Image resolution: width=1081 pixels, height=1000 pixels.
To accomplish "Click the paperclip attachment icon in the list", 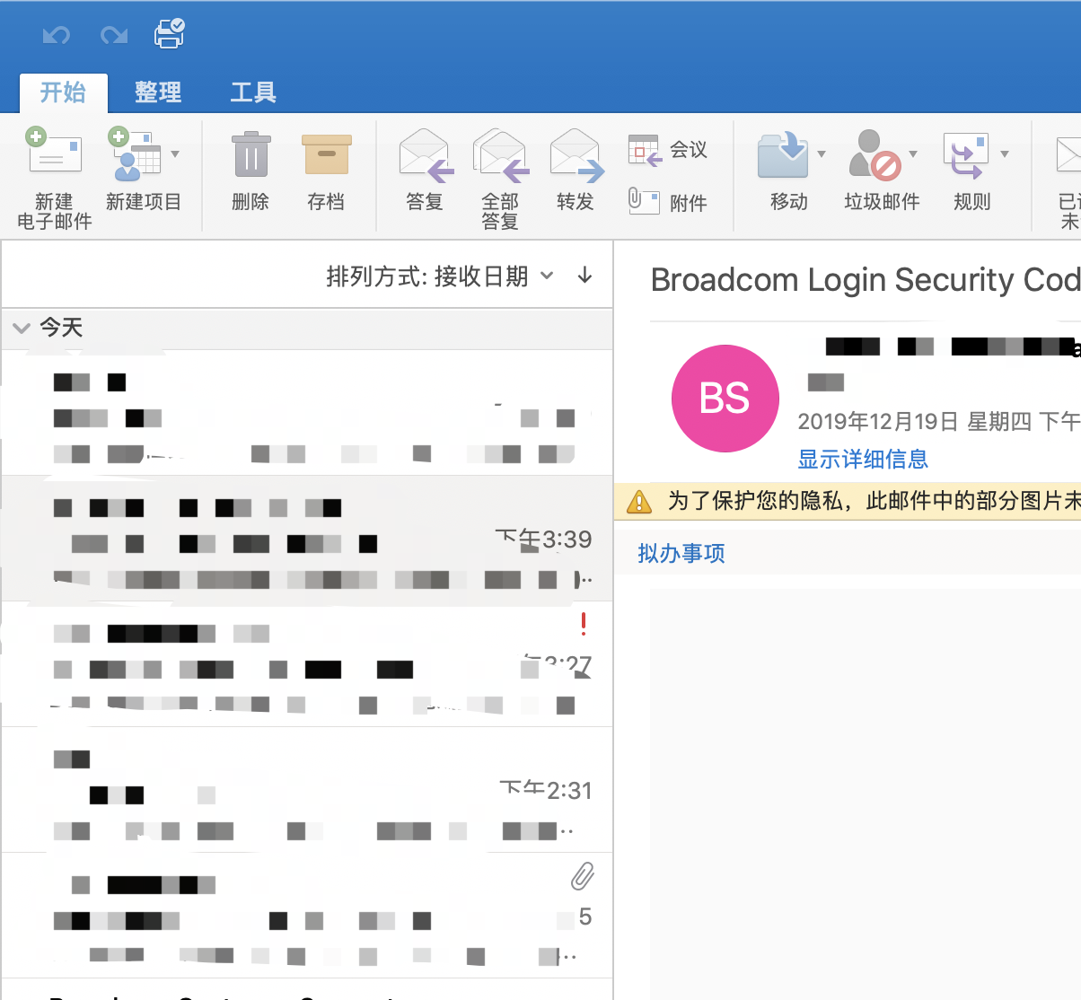I will tap(583, 876).
